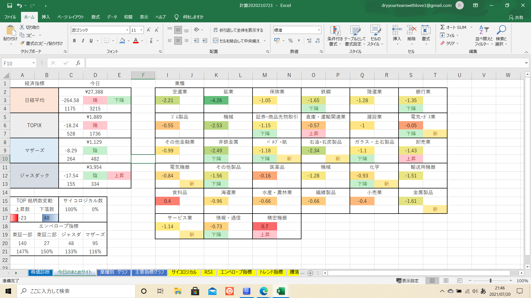The height and width of the screenshot is (298, 531).
Task: Open the 数式 (Formulas) ribbon tab
Action: point(95,17)
